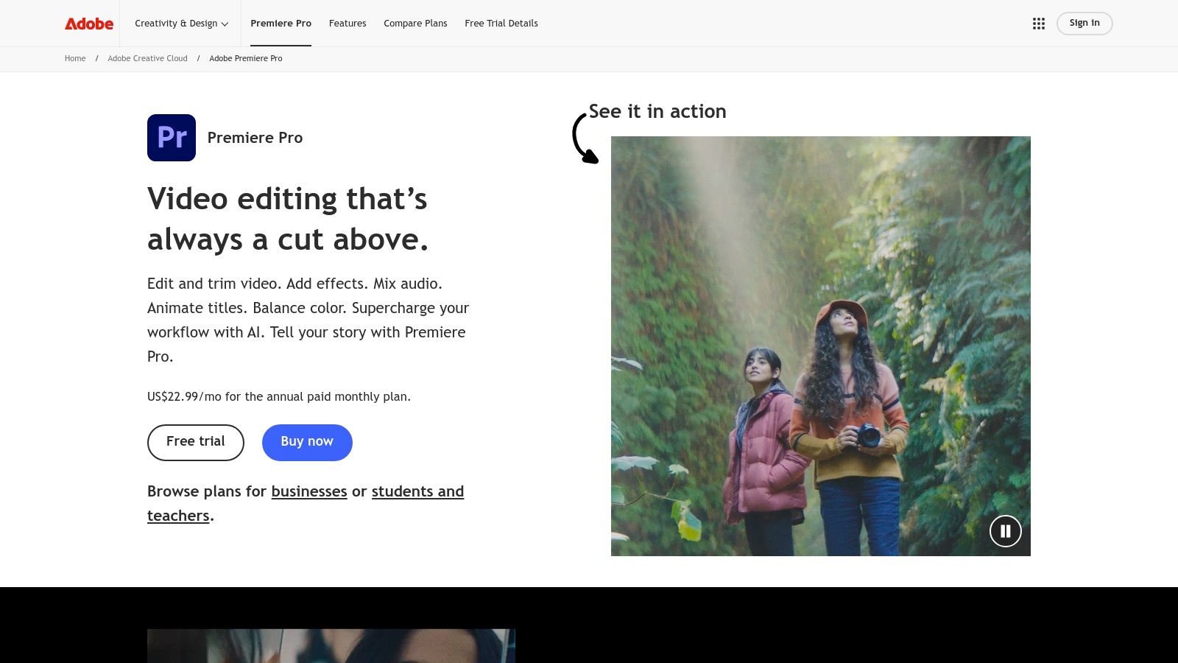
Task: Click the Premiere Pro Pr app icon
Action: [x=172, y=138]
